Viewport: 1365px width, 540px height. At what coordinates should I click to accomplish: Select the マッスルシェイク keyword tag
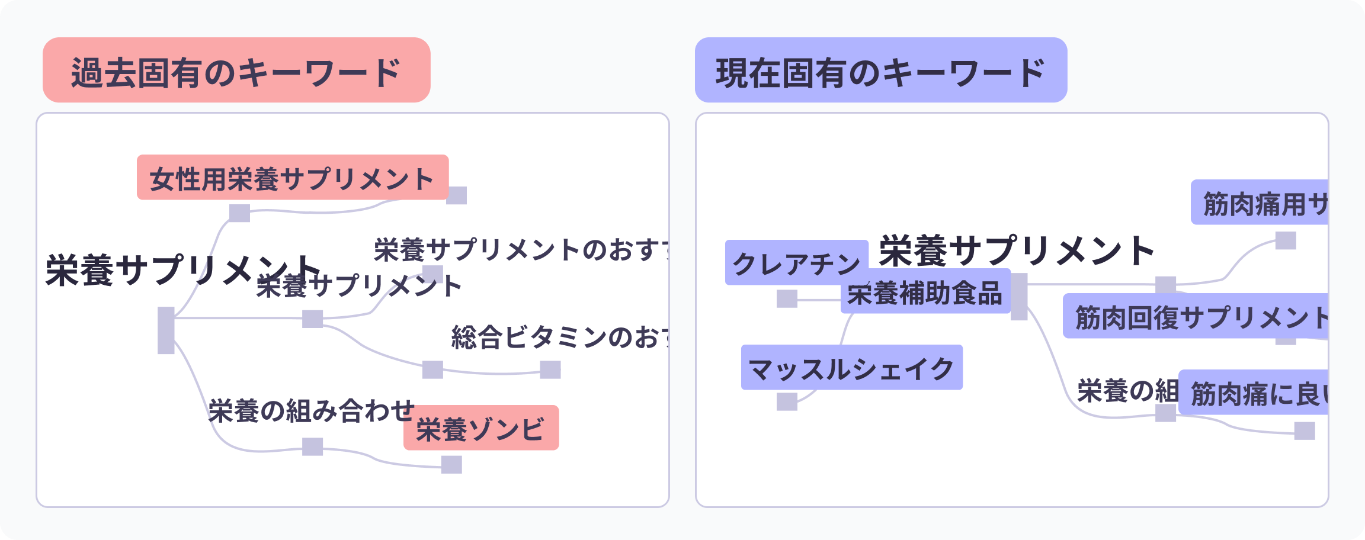coord(851,368)
